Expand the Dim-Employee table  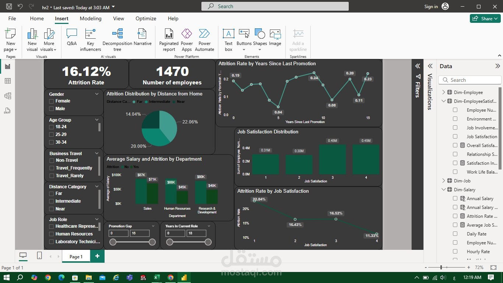[x=443, y=92]
